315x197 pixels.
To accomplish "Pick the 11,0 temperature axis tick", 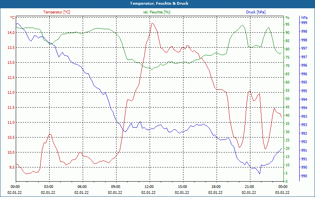I will (11, 123).
